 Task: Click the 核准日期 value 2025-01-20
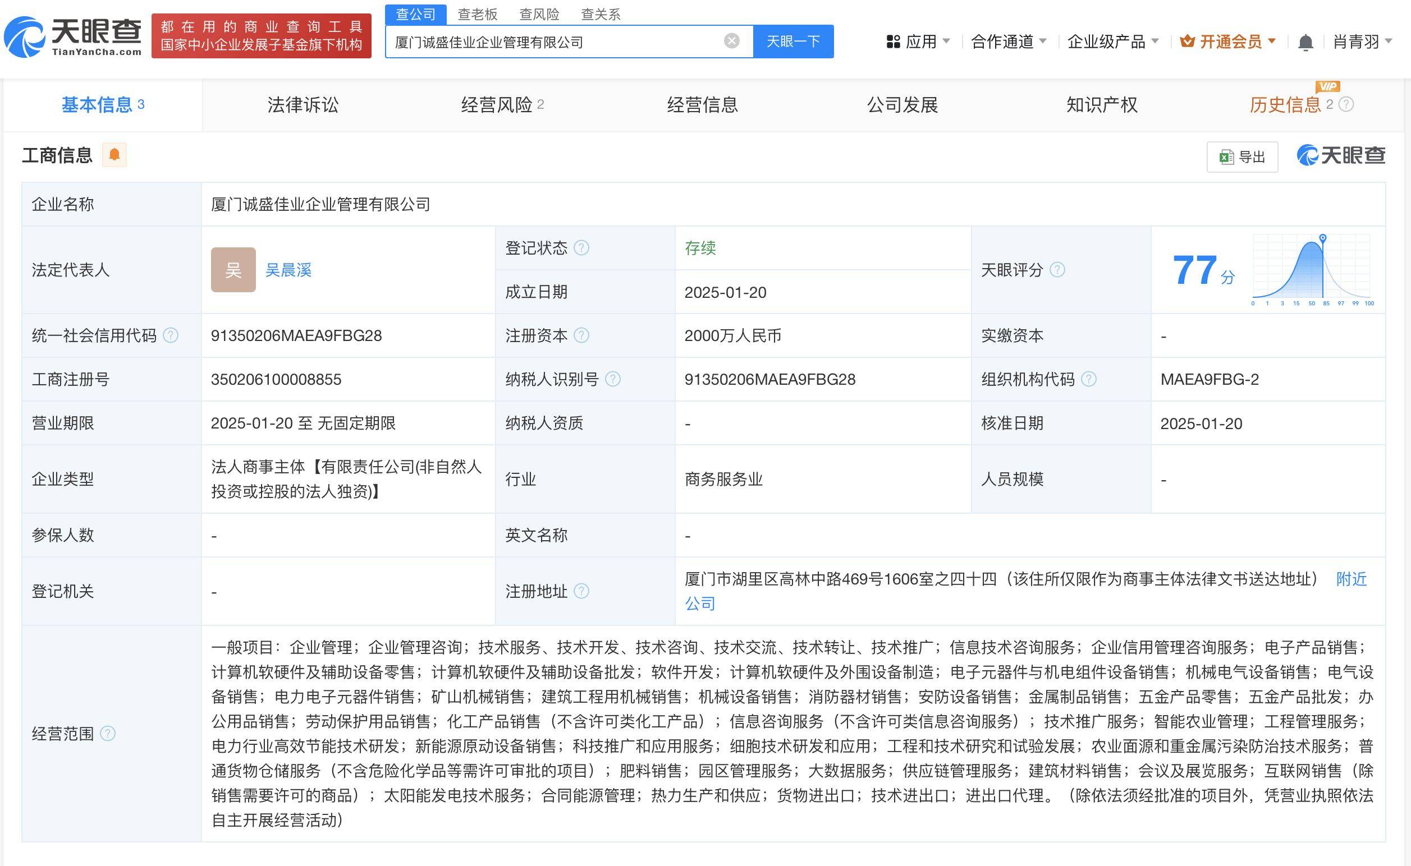(x=1201, y=423)
